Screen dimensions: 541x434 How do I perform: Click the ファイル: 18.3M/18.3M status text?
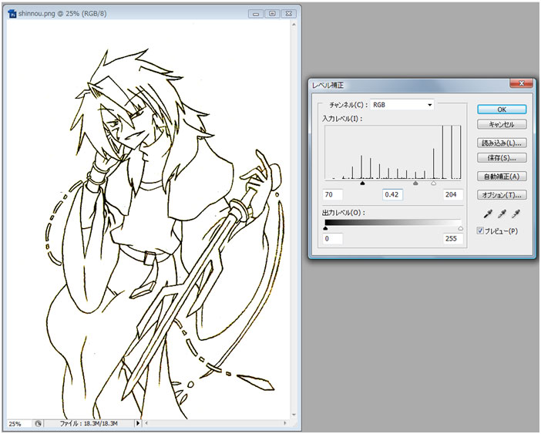coord(89,423)
